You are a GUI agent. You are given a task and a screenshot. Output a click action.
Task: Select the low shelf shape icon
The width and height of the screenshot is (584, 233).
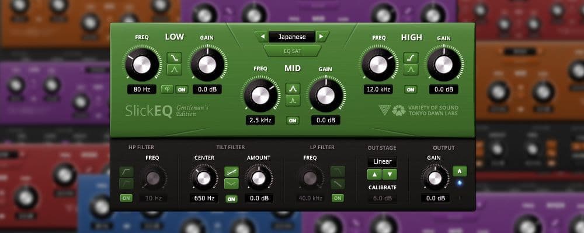[175, 57]
